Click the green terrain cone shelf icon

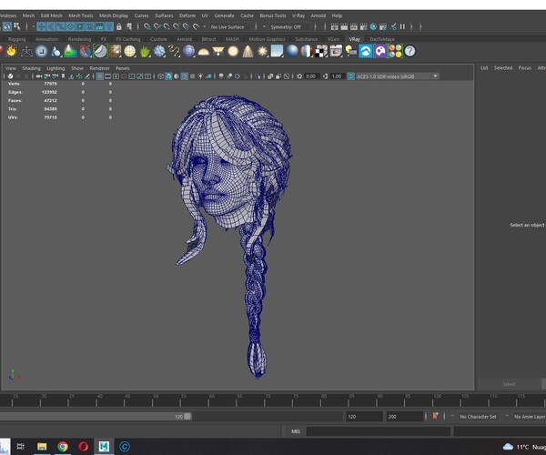coord(71,52)
